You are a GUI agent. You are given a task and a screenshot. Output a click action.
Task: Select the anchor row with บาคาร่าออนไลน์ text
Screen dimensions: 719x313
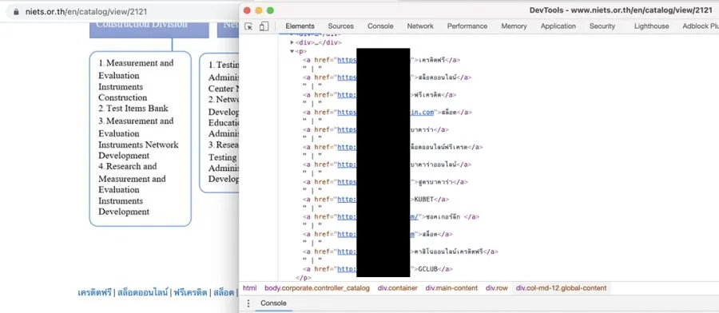click(x=387, y=164)
